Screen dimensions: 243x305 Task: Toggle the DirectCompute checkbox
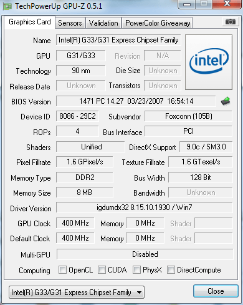click(171, 269)
